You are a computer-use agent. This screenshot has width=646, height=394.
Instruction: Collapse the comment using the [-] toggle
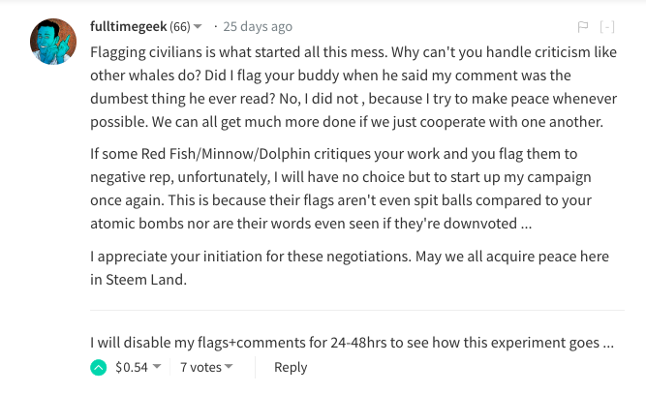point(607,27)
